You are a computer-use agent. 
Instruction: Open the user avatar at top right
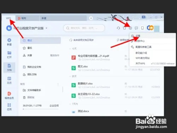click(x=157, y=29)
